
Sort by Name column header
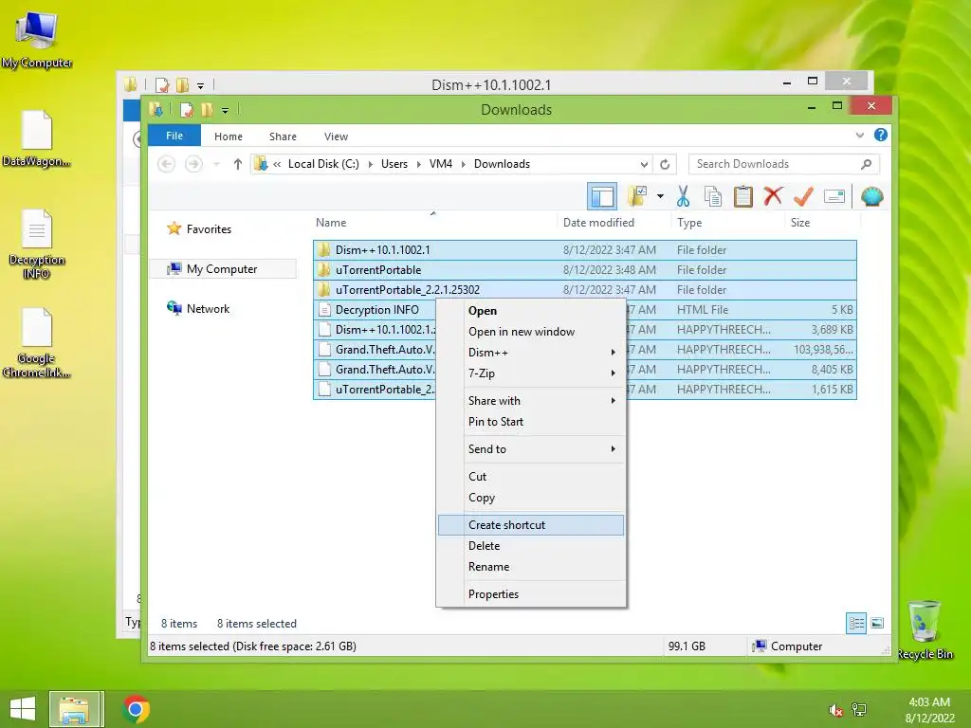331,223
